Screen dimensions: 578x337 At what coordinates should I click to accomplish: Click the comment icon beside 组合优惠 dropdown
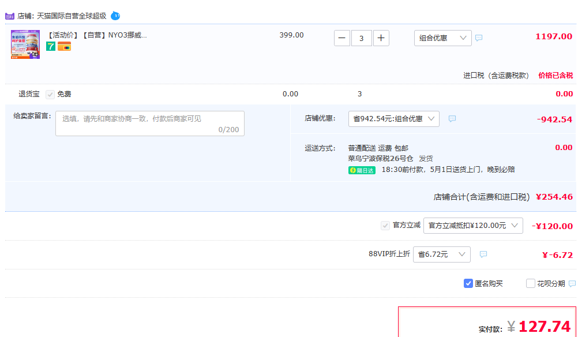click(479, 38)
